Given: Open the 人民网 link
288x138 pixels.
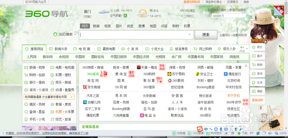Looking at the screenshot, I should coord(31,57).
